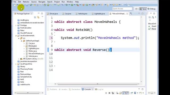Image resolution: width=170 pixels, height=95 pixels.
Task: Click the Sort icon in Outline panel
Action: click(x=153, y=17)
